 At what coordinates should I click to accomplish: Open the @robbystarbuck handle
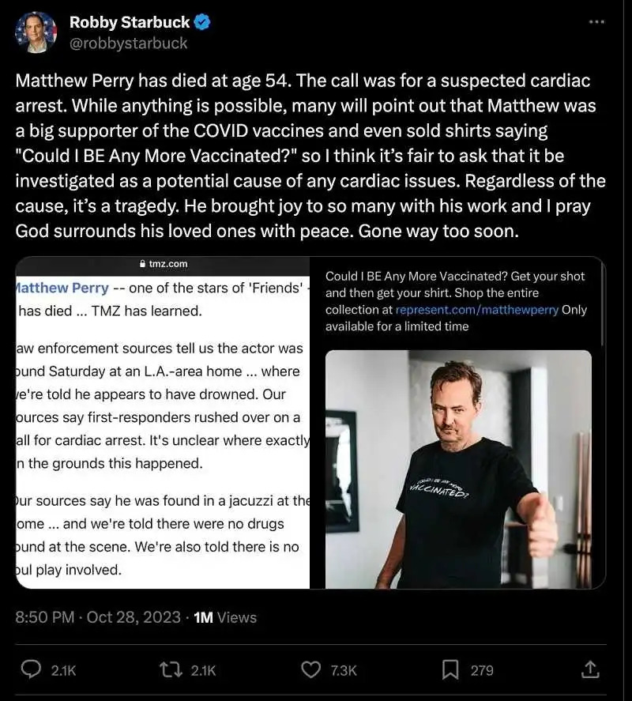coord(129,43)
